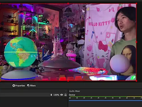Screen dimensions: 142x107
Task: Select the webcam source in preview canvas
Action: pos(68,42)
